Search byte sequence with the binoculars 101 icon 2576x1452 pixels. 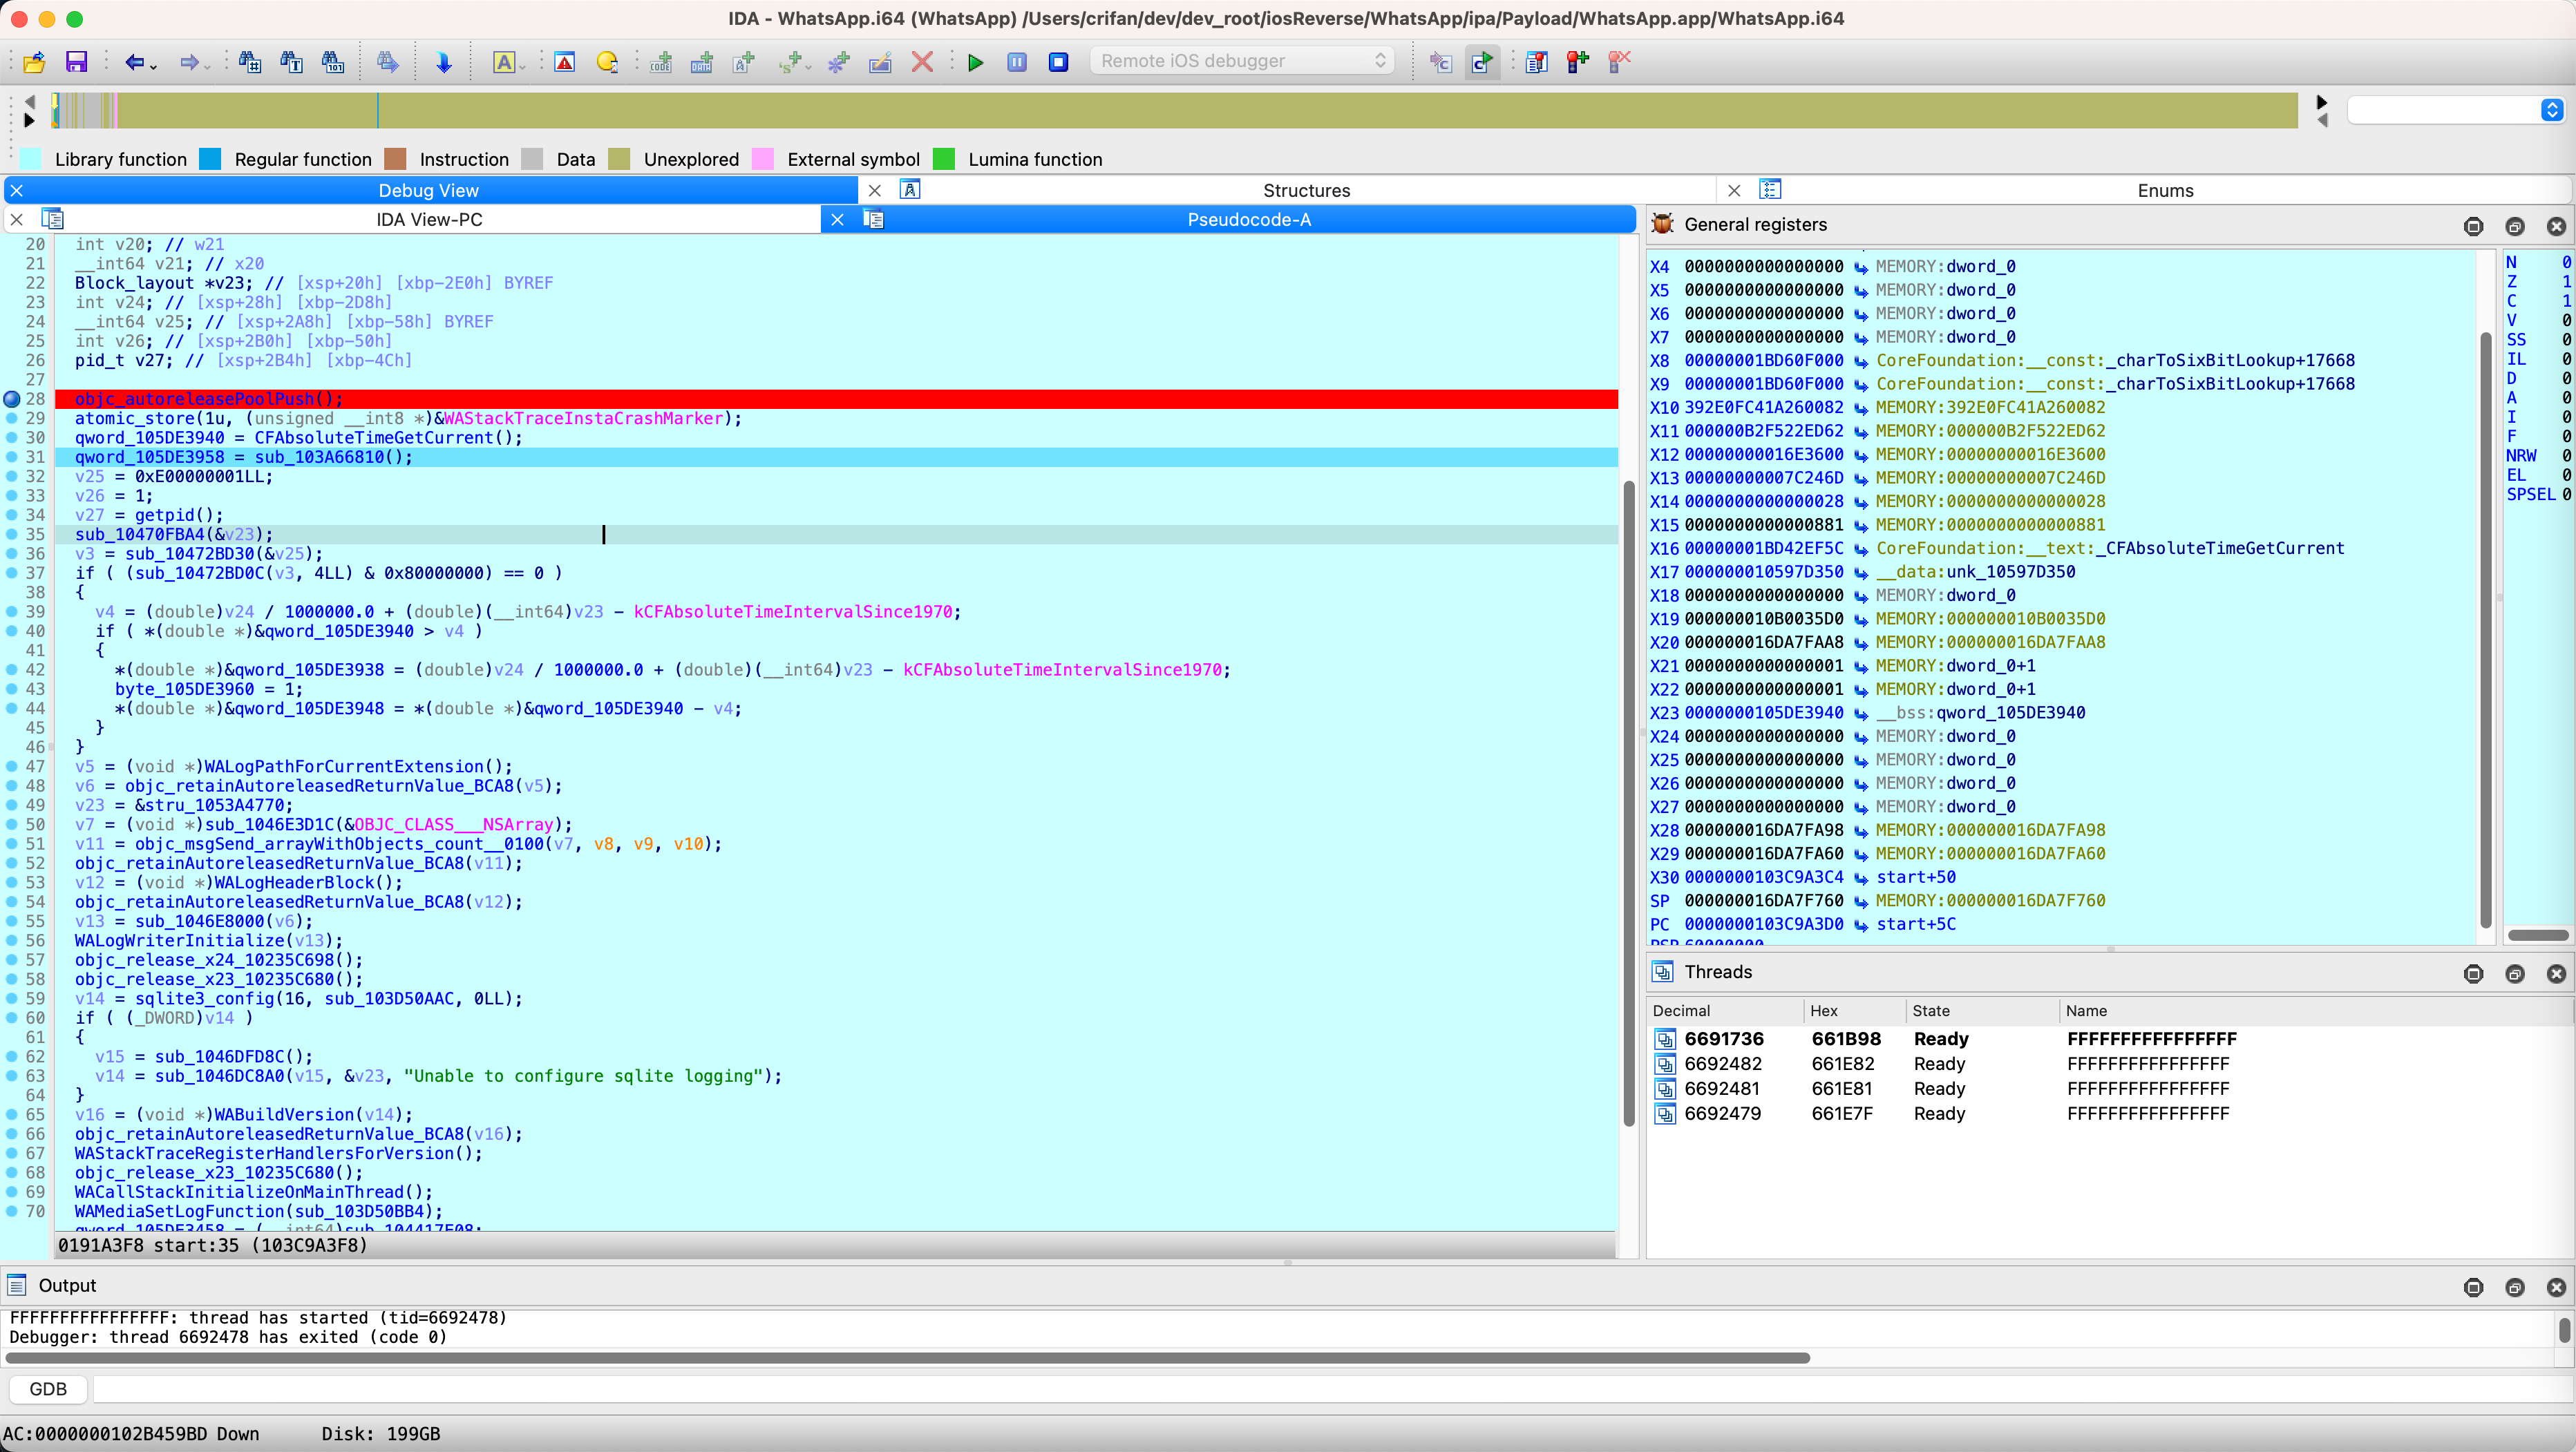[x=333, y=62]
